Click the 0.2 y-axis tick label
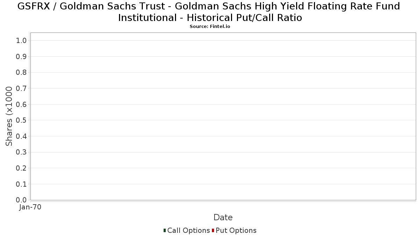This screenshot has height=236, width=420. tap(21, 168)
